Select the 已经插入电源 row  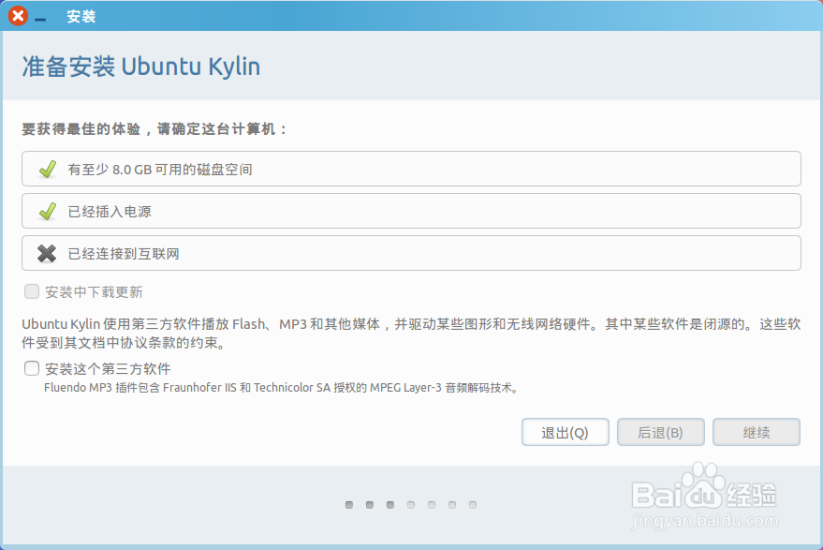click(412, 211)
